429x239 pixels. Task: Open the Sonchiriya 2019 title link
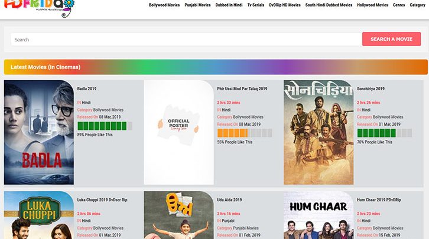click(370, 89)
